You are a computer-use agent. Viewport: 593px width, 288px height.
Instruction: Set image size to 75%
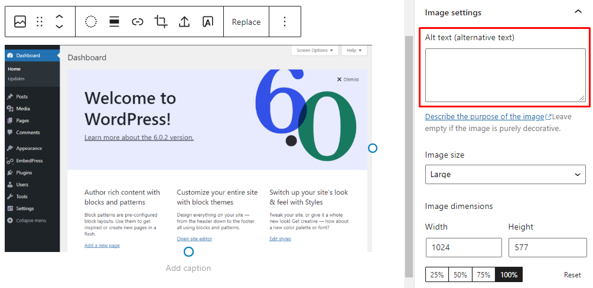484,274
